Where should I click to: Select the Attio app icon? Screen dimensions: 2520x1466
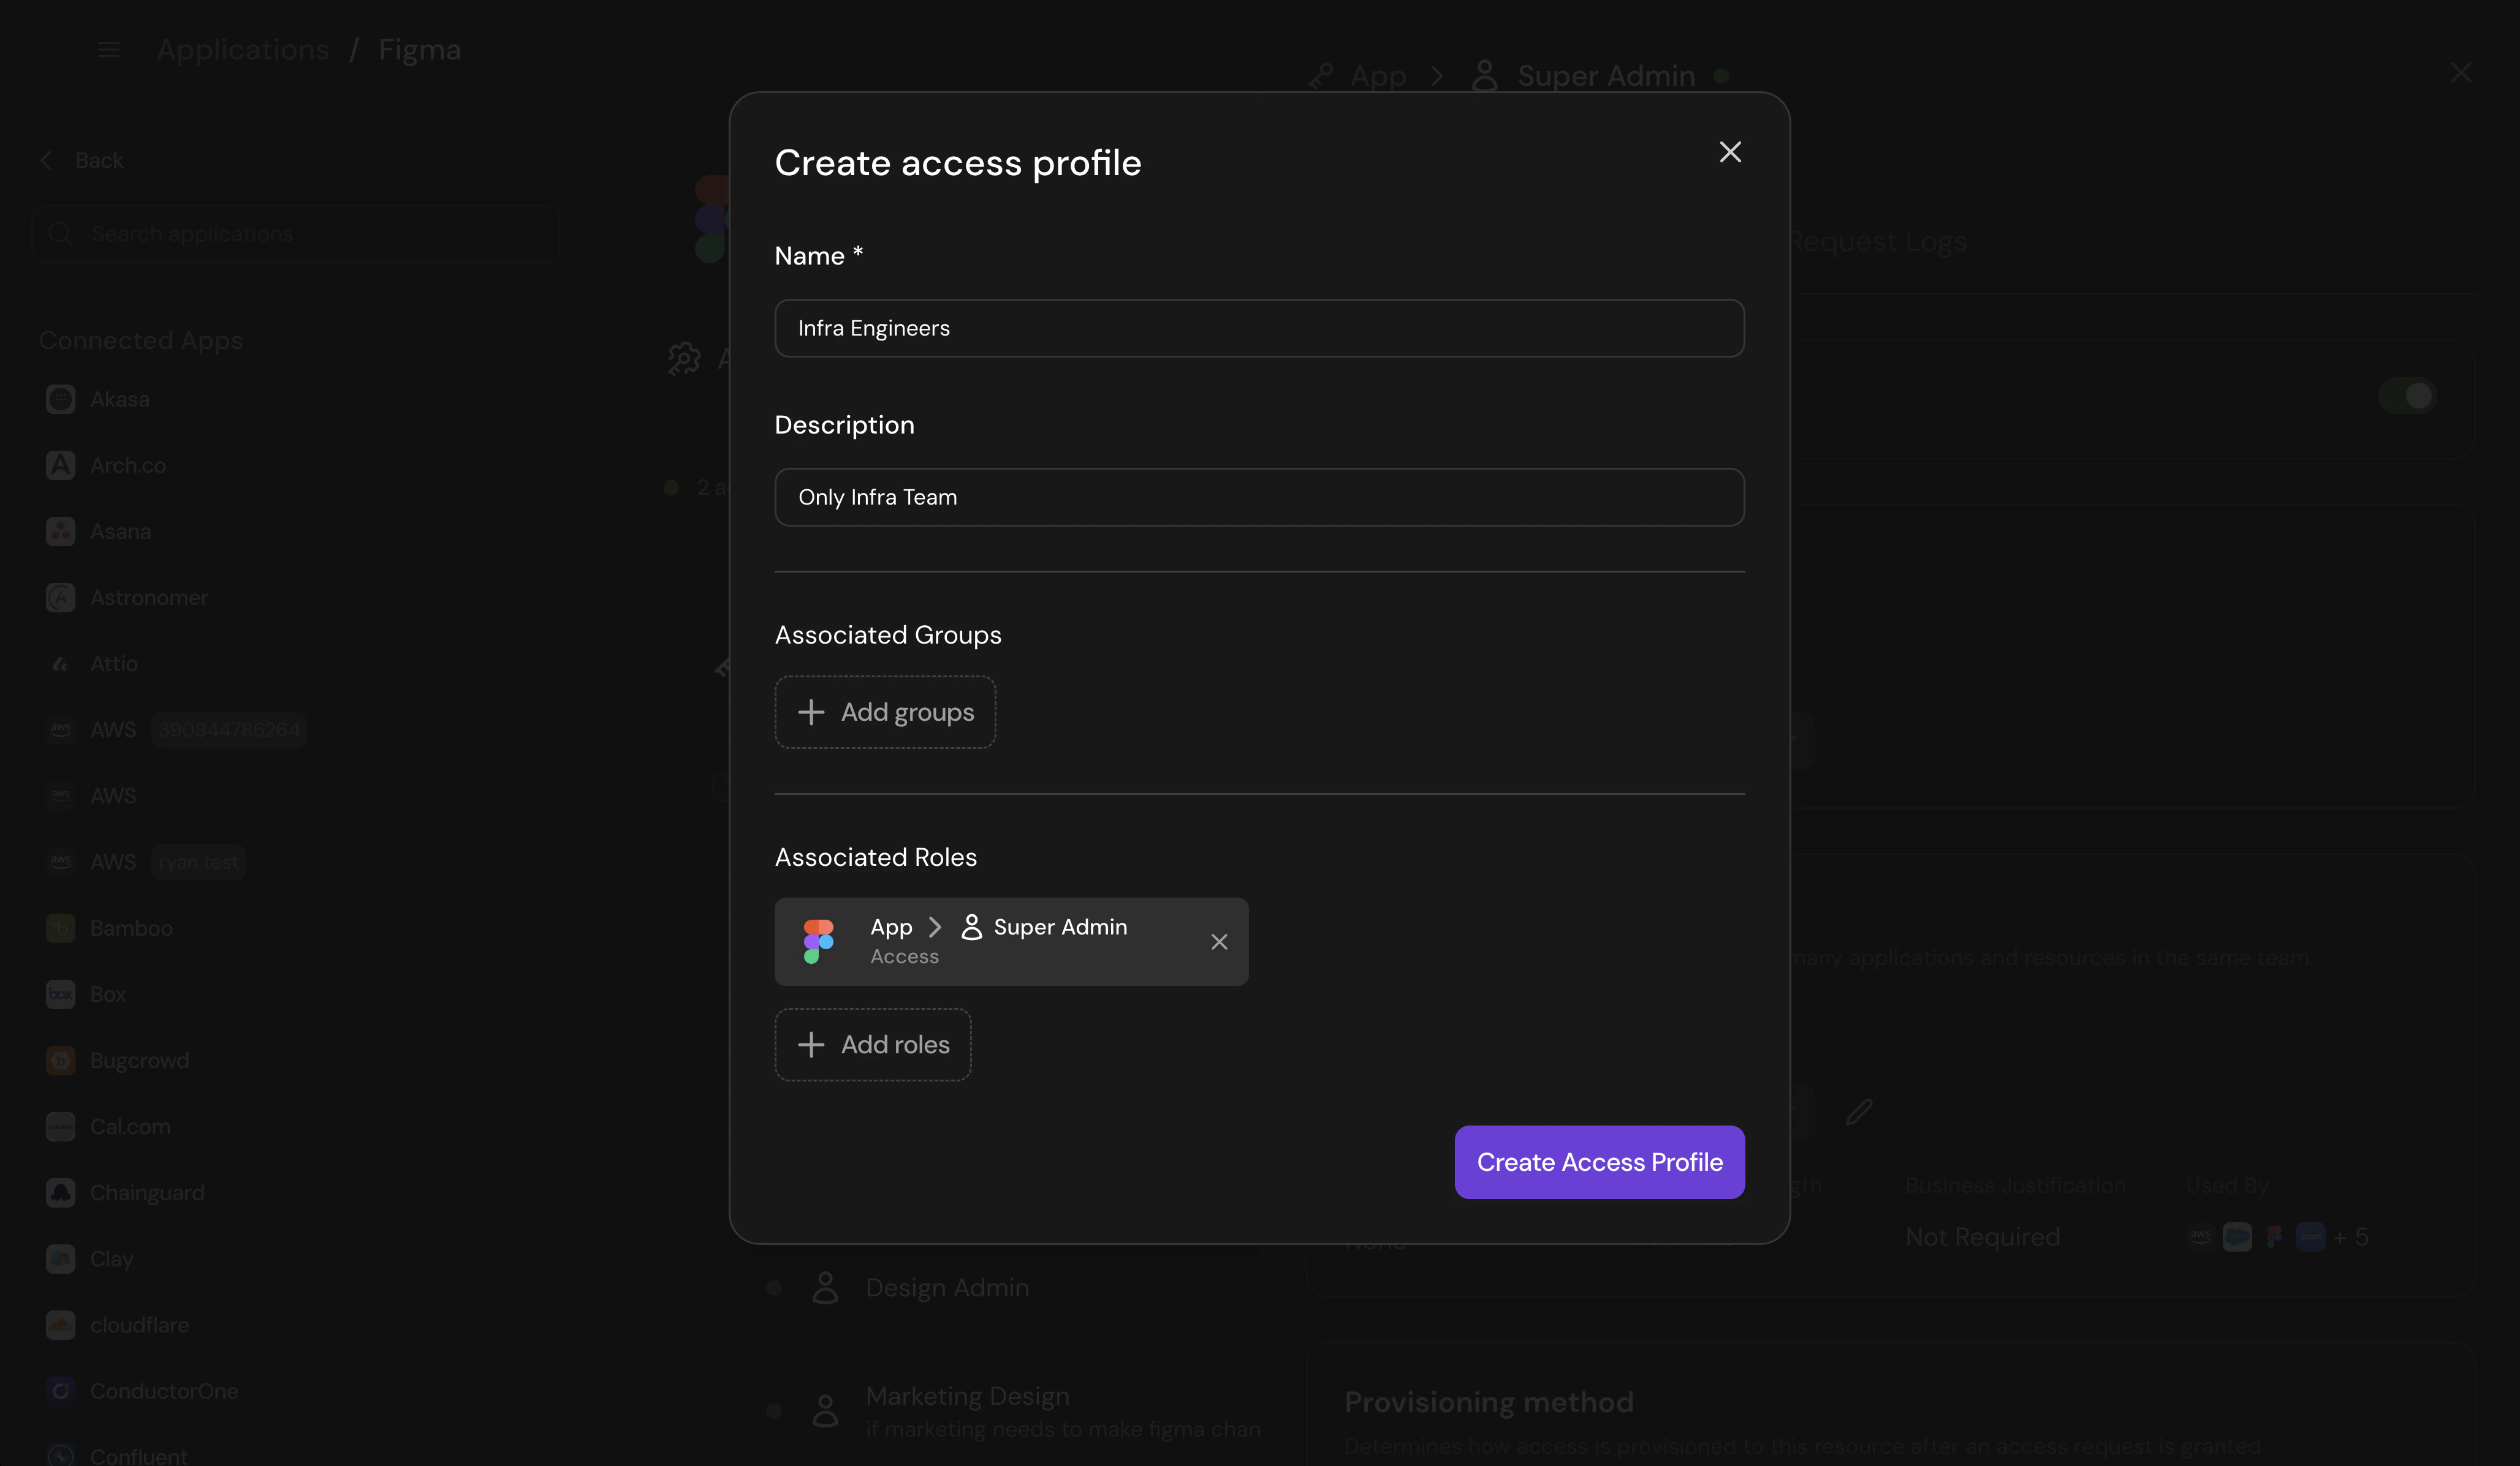(x=60, y=663)
